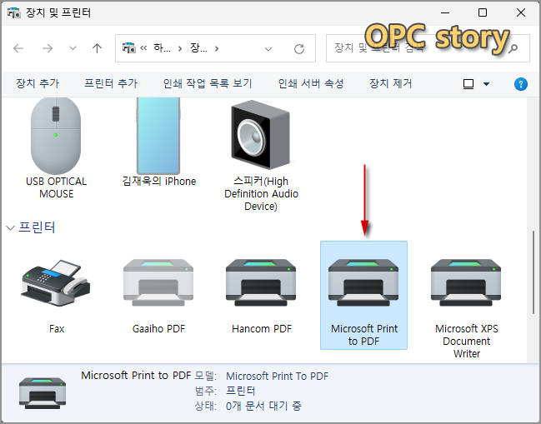Open the recent locations dropdown arrow

pyautogui.click(x=73, y=48)
